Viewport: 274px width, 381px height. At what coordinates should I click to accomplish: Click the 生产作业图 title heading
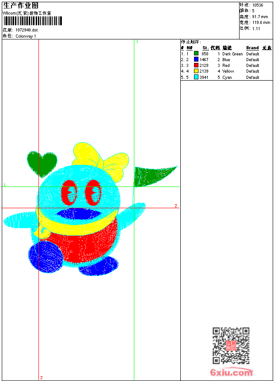[x=21, y=6]
